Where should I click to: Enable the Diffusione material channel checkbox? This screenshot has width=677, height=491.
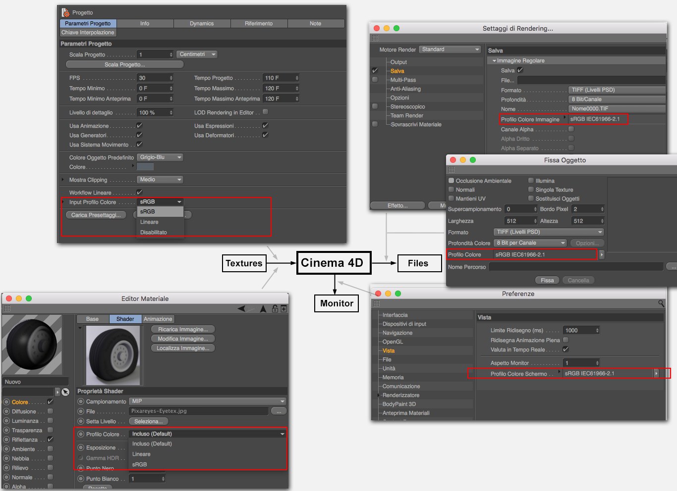pos(50,411)
